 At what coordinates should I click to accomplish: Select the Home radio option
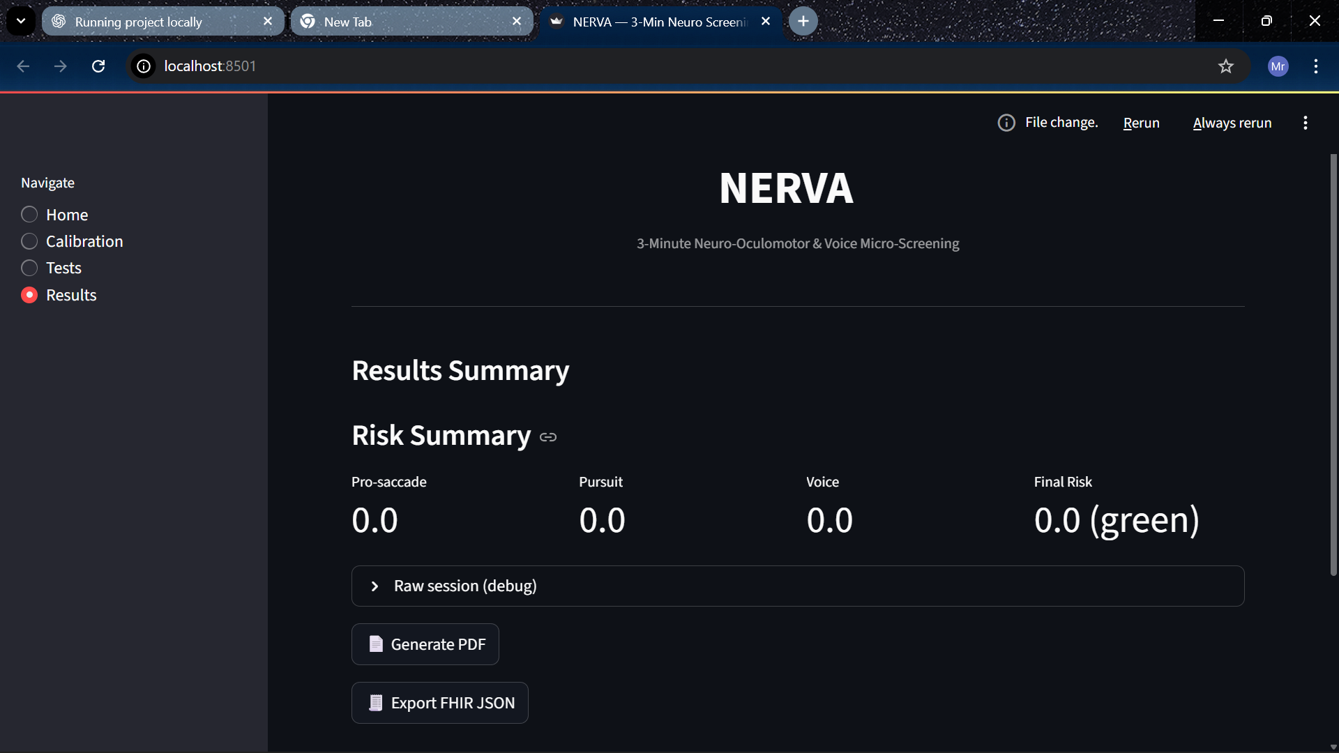click(29, 215)
